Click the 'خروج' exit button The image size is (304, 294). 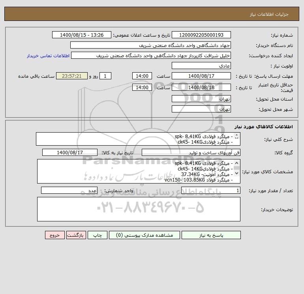pos(54,235)
